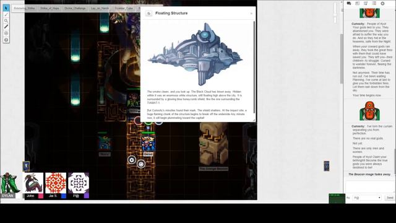Select John's dragon player avatar

33,183
